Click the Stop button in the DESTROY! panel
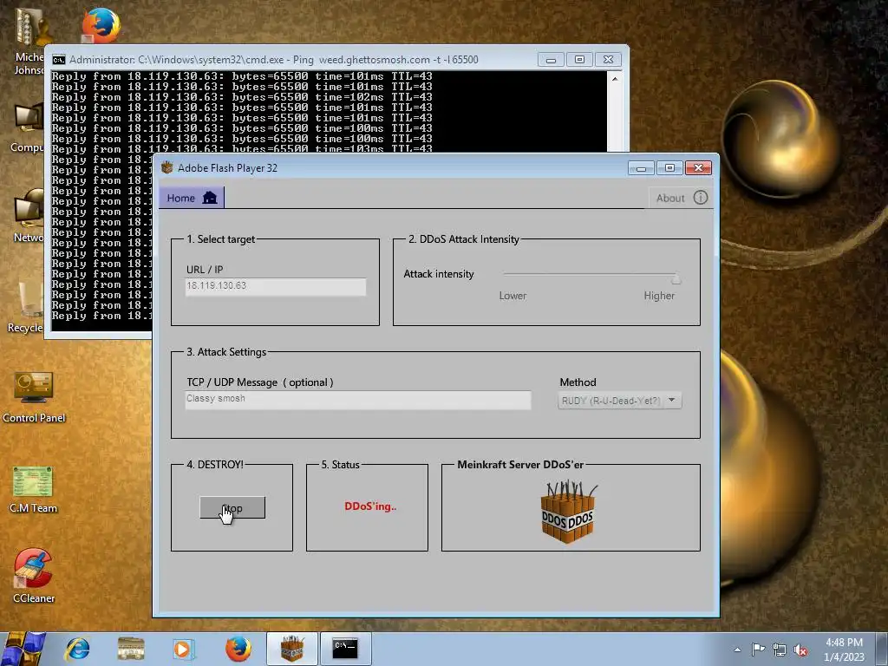The width and height of the screenshot is (888, 666). click(x=232, y=507)
